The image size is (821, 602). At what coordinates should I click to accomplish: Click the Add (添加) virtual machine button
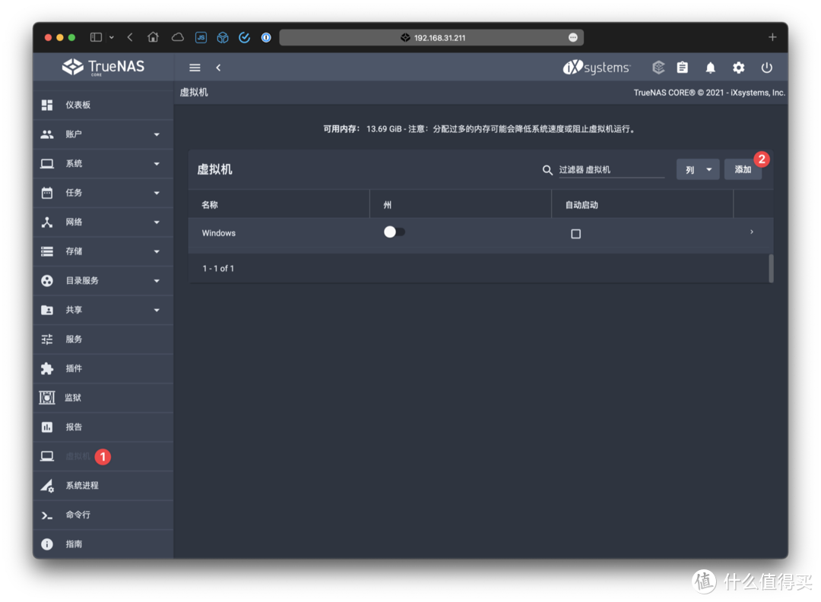coord(743,169)
